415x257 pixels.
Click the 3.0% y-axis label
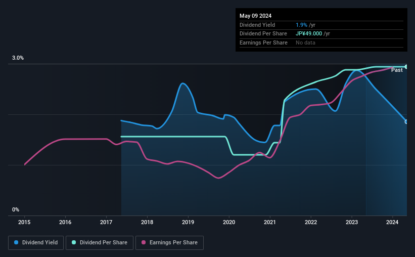pos(18,58)
